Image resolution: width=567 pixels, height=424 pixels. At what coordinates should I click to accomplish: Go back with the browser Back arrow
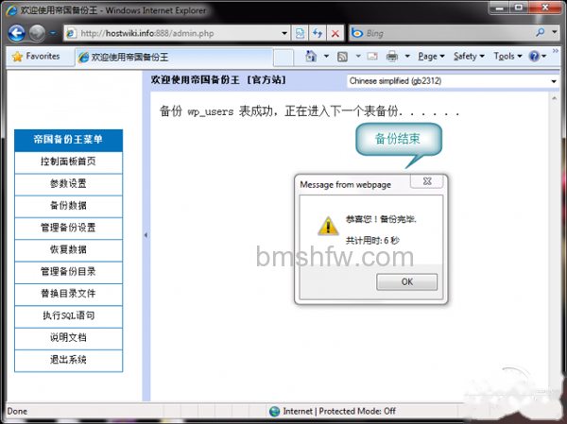(16, 33)
